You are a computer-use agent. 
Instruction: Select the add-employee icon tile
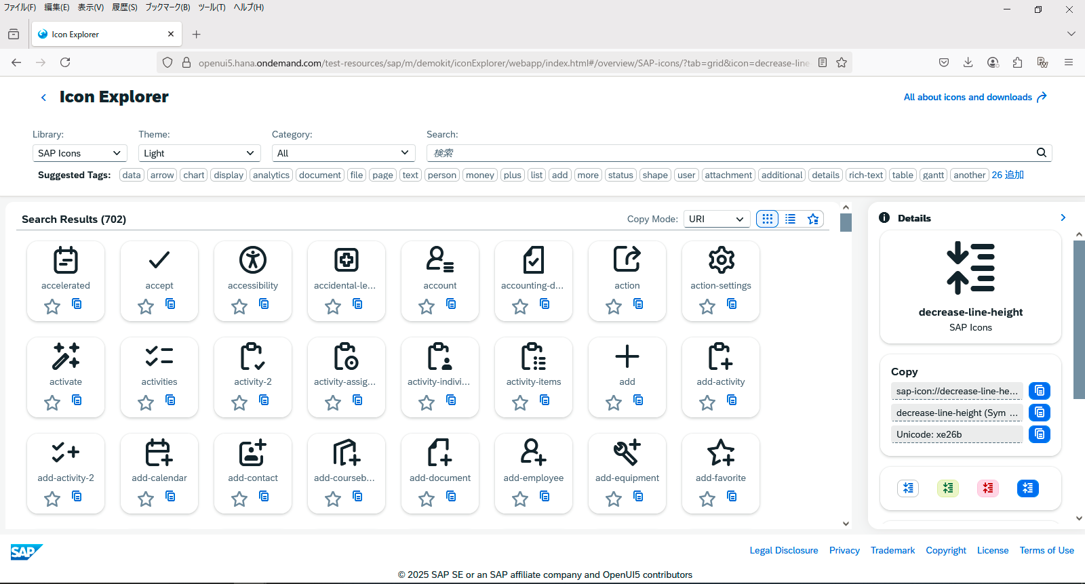pyautogui.click(x=534, y=473)
